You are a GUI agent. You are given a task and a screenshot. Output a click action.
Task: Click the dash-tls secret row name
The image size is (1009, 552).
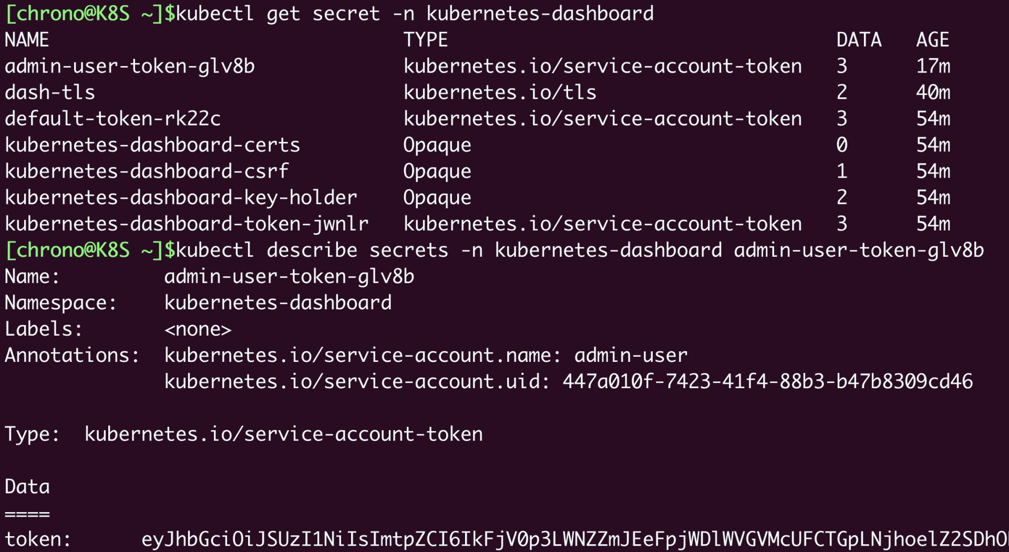click(x=50, y=92)
